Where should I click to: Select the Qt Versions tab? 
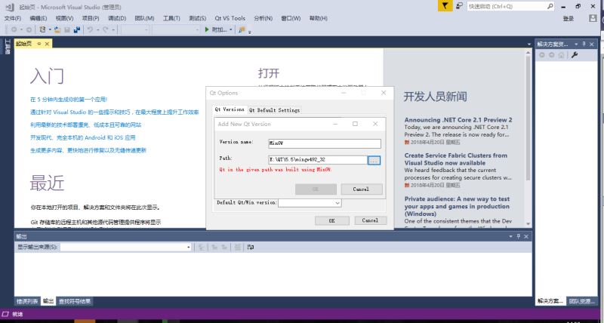coord(230,109)
